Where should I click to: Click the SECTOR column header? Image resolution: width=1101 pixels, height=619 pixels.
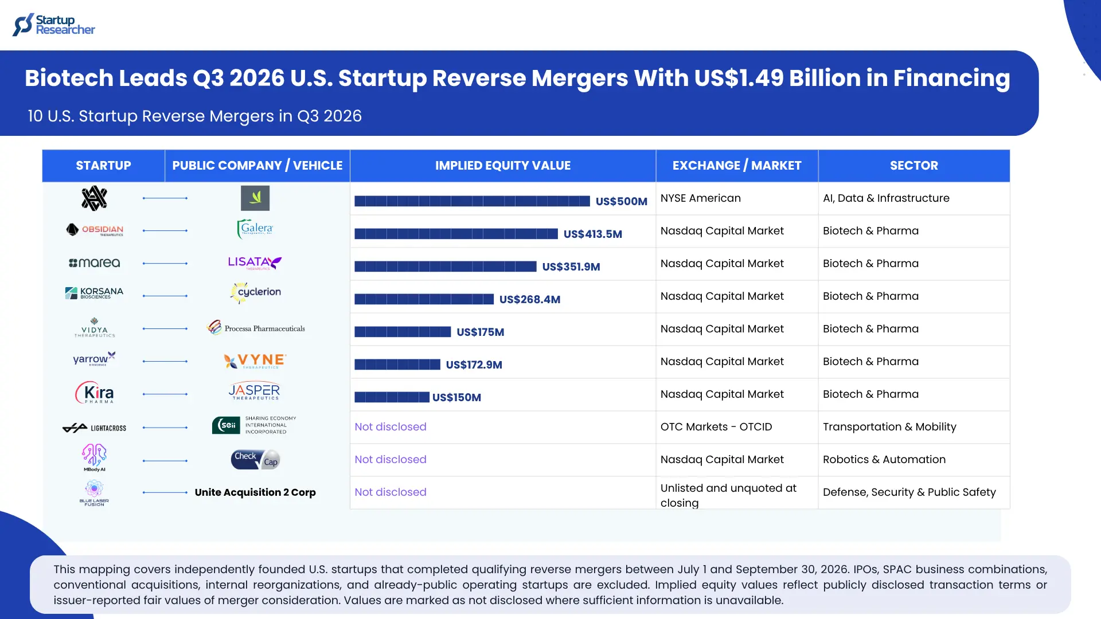tap(914, 166)
